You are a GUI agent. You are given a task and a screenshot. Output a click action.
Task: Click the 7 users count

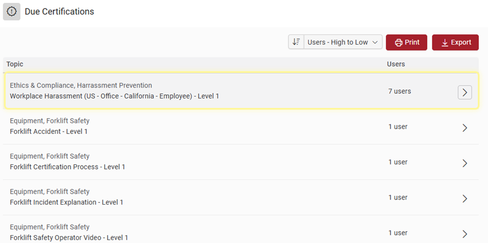[x=400, y=91]
